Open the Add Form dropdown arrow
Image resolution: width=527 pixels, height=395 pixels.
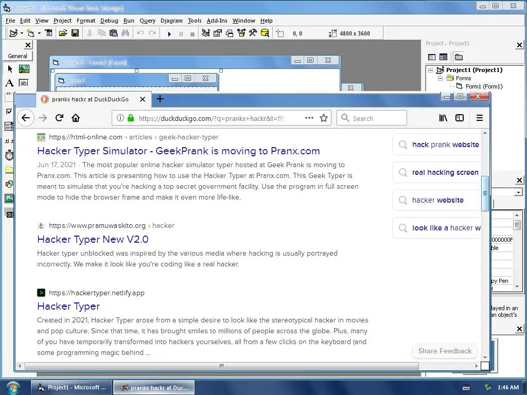39,33
